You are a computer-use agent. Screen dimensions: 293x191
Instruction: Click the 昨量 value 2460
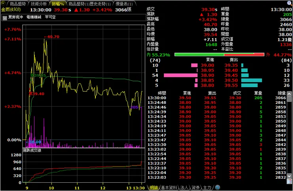(286, 25)
